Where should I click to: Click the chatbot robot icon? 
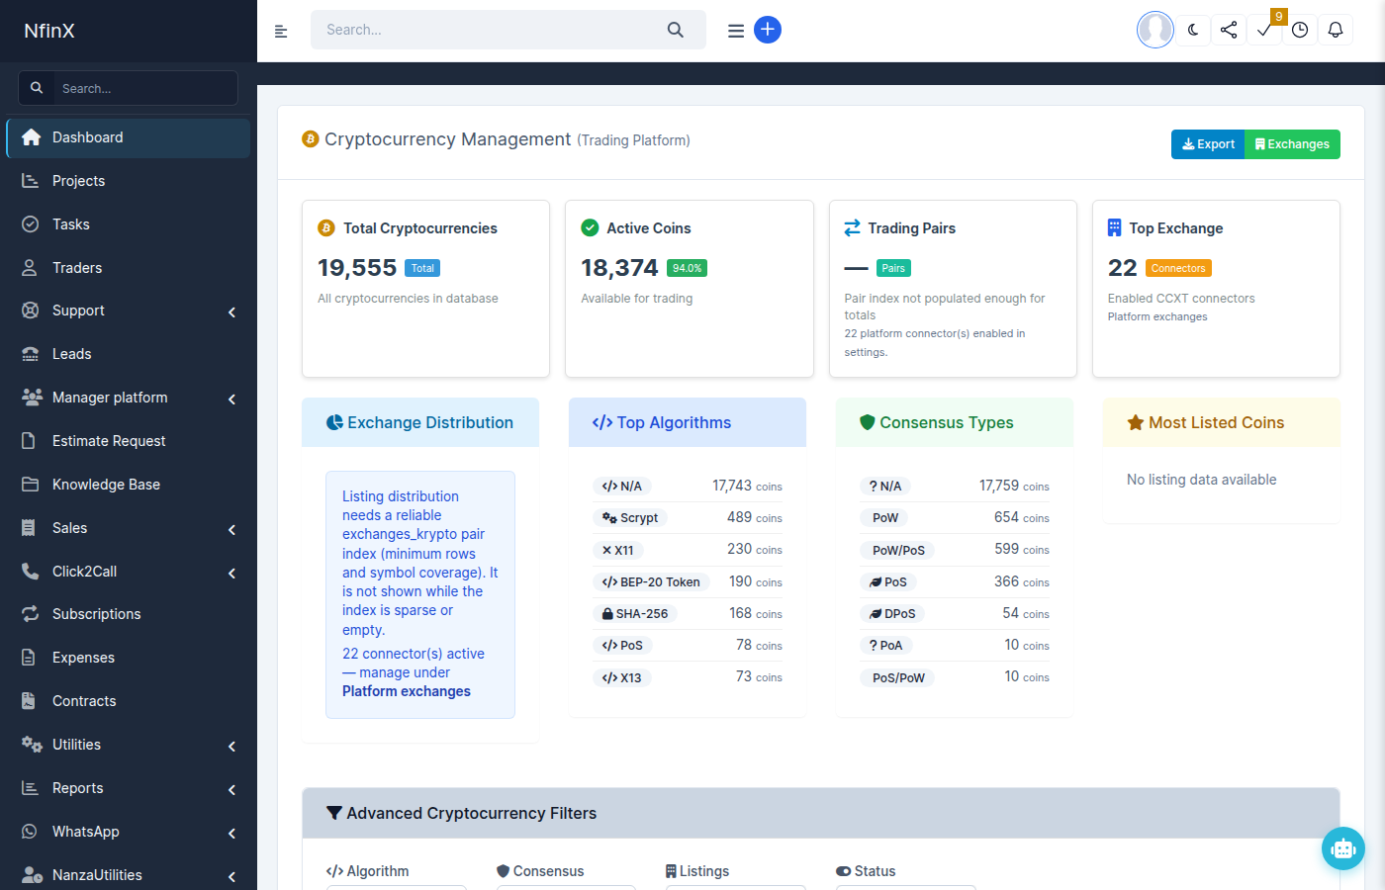point(1343,848)
